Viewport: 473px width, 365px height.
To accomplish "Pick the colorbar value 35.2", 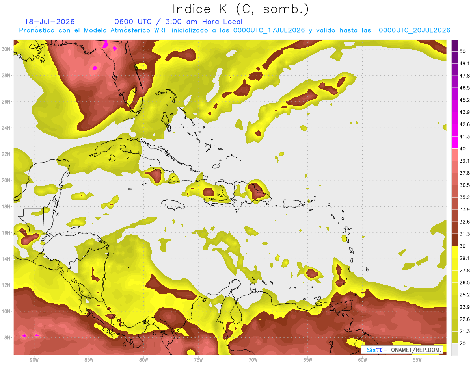I will tap(465, 197).
